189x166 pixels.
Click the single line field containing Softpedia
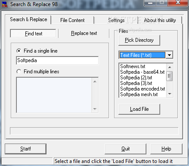57,60
